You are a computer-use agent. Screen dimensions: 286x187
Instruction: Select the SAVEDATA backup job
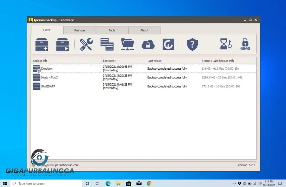[48, 86]
